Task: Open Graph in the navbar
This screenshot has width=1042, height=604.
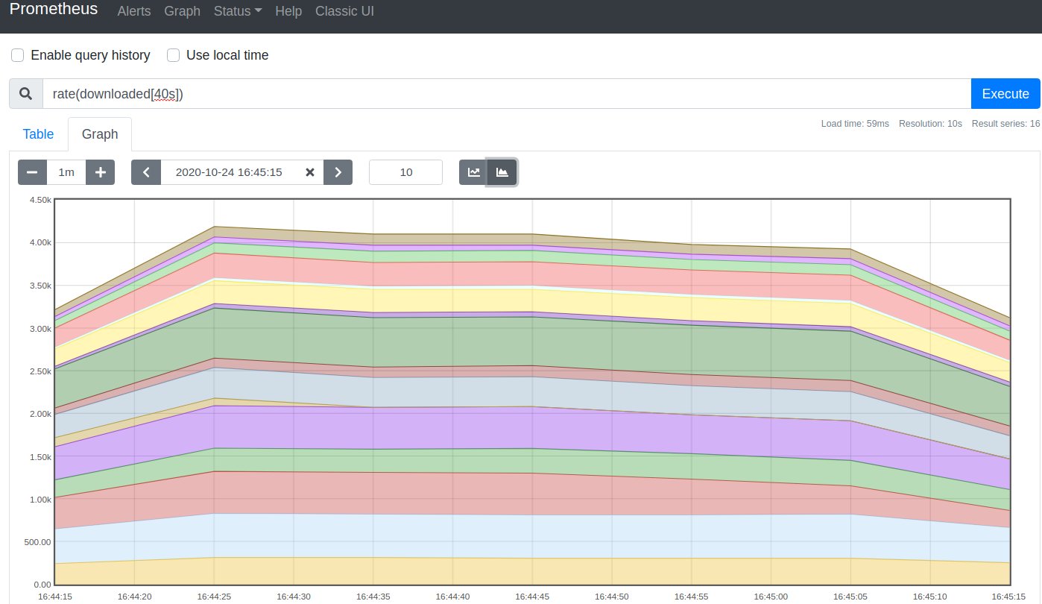Action: point(183,11)
